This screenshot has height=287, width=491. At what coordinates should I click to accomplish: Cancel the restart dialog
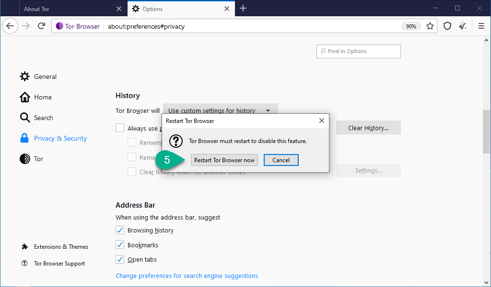click(281, 160)
